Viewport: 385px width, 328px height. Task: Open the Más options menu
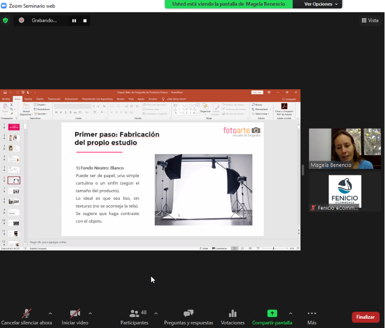tap(312, 313)
